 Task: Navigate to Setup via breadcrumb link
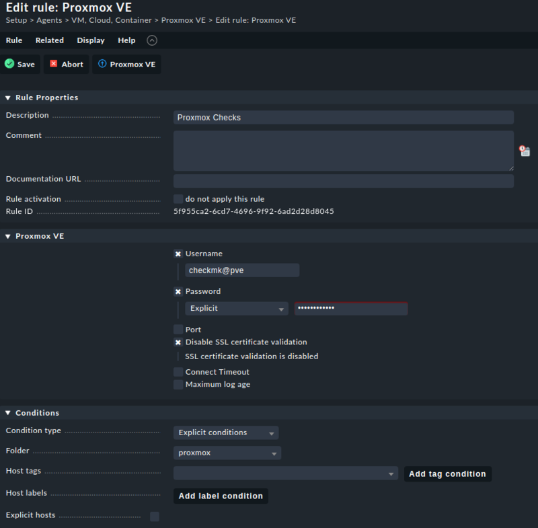click(15, 20)
